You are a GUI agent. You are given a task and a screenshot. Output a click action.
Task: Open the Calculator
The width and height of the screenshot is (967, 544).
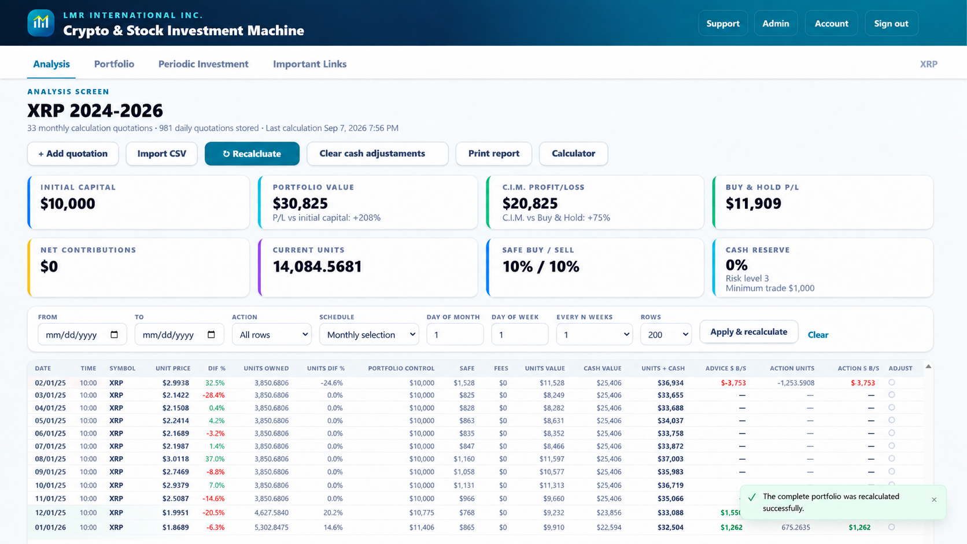point(573,154)
